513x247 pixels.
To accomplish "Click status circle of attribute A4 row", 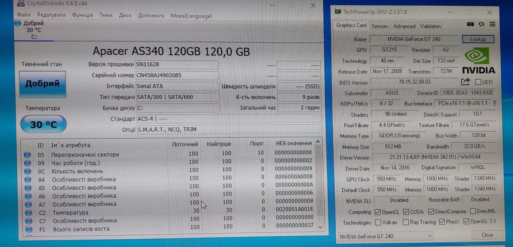I will (28, 179).
